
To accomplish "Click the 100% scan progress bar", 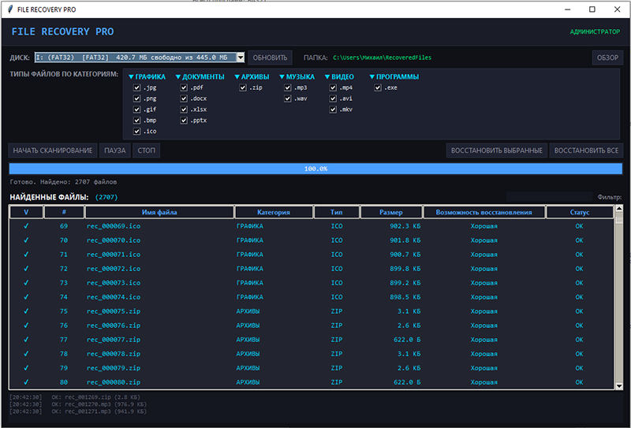I will pos(315,169).
